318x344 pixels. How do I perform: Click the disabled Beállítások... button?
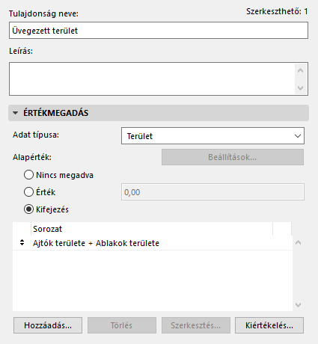click(x=233, y=157)
